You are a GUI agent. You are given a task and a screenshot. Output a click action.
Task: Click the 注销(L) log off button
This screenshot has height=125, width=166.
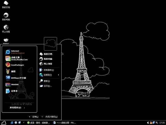[x=34, y=117]
